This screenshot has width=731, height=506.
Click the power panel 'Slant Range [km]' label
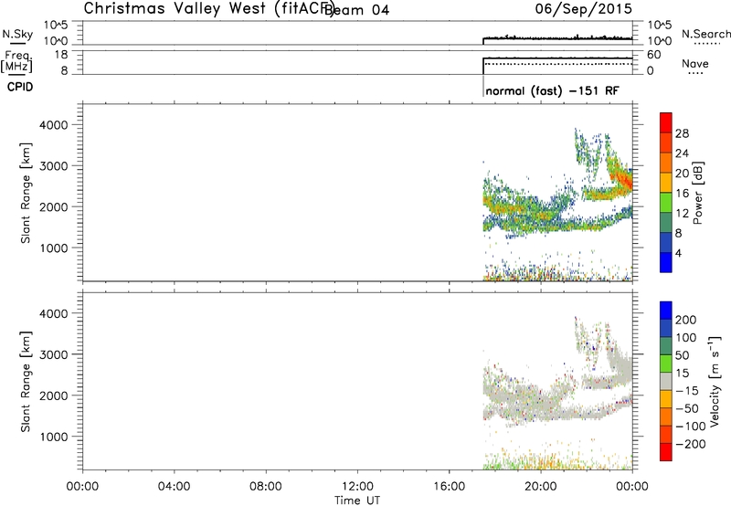[x=26, y=193]
